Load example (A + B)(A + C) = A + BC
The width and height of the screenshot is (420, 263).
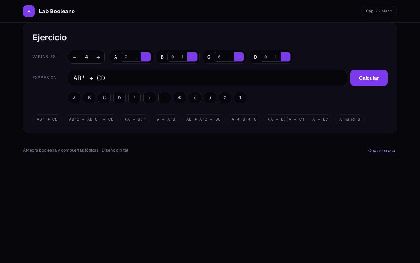(298, 119)
